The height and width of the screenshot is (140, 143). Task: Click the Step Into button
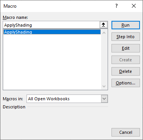click(126, 37)
